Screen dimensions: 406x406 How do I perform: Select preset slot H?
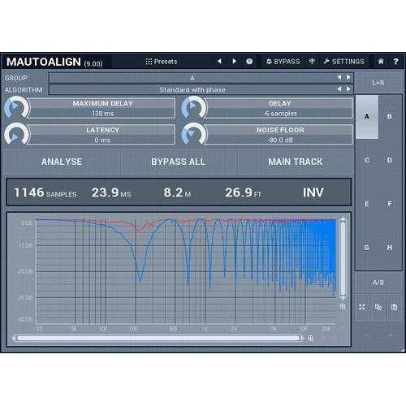390,248
